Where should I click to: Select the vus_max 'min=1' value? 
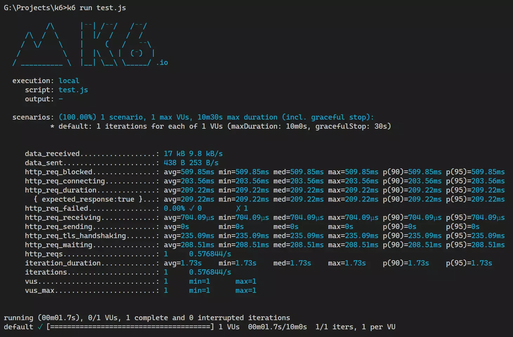point(200,290)
